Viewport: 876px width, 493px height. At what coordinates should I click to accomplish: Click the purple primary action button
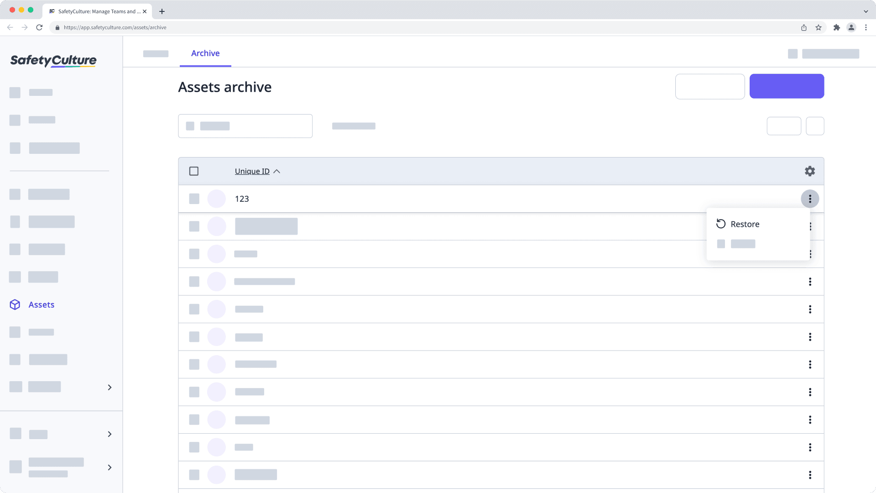pyautogui.click(x=787, y=86)
